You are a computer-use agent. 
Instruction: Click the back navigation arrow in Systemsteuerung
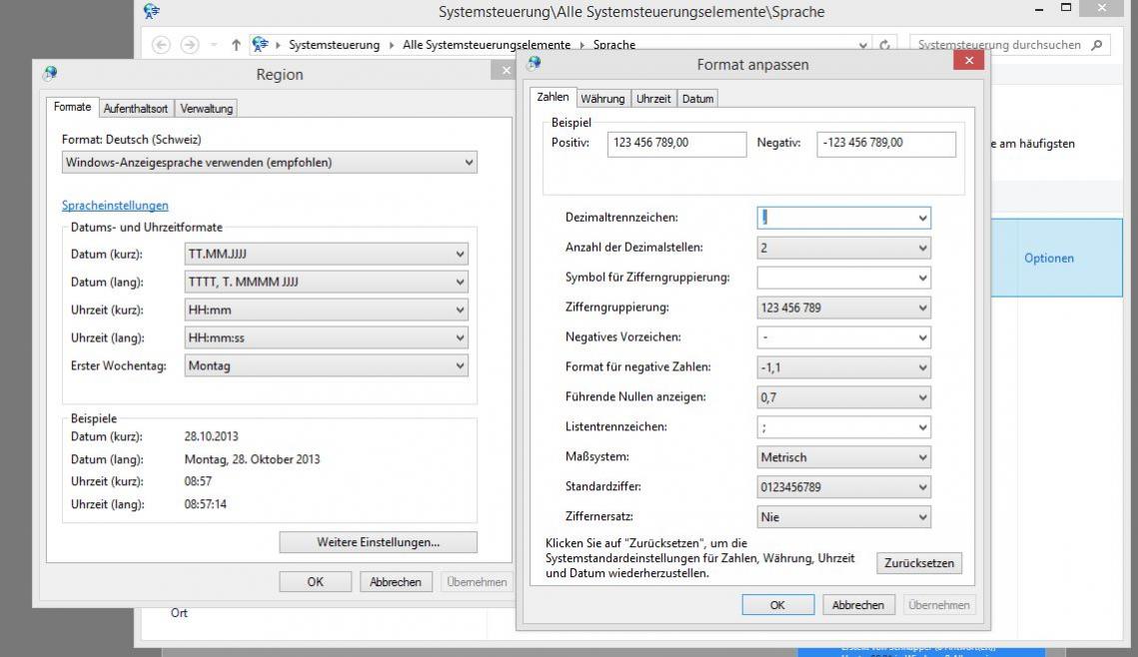[x=162, y=45]
